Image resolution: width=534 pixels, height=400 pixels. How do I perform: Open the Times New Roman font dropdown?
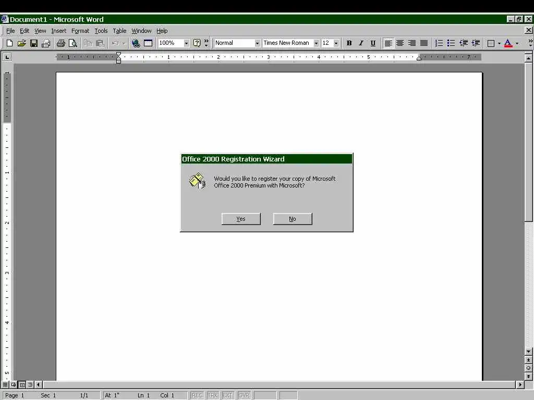tap(316, 43)
